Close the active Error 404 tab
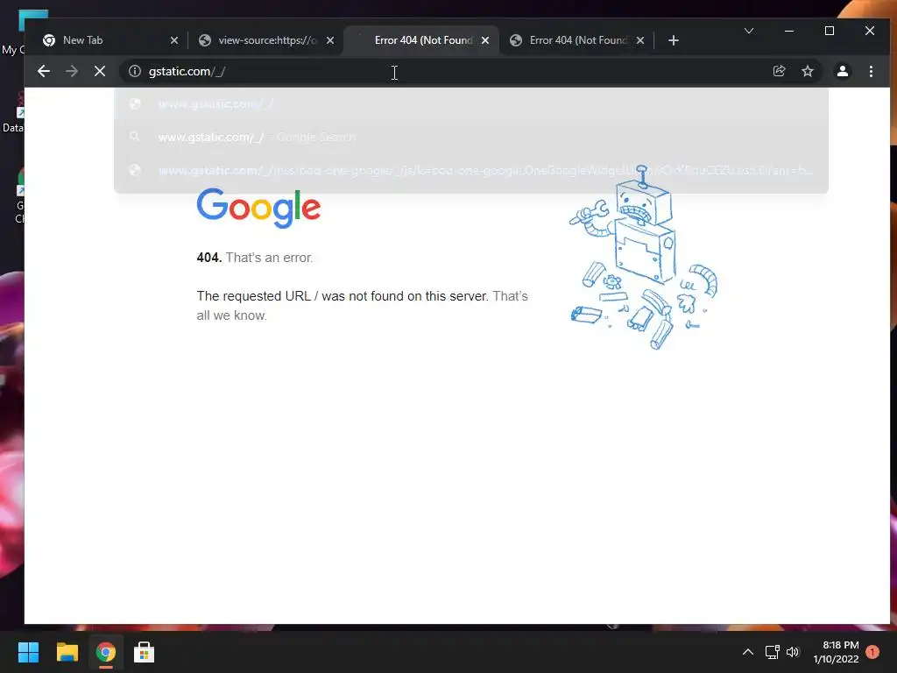 click(x=485, y=40)
